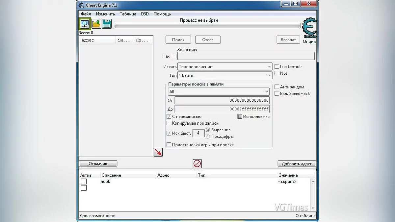Open the Таблица menu
The height and width of the screenshot is (222, 395).
[128, 14]
